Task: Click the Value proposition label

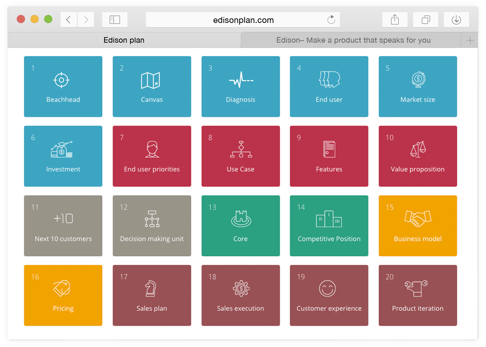Action: pos(418,169)
